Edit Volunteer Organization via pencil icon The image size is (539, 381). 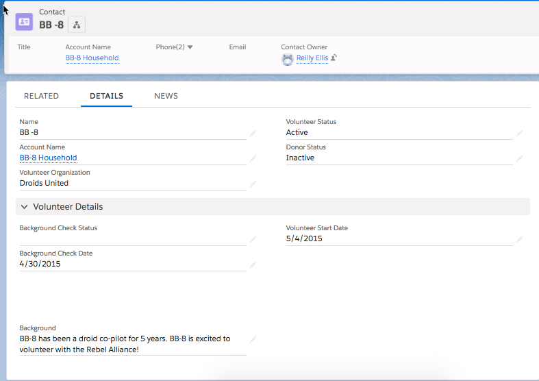[253, 184]
